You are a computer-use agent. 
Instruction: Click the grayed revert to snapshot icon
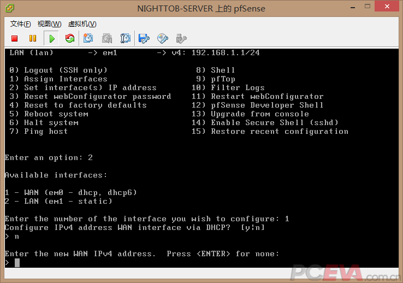(107, 38)
